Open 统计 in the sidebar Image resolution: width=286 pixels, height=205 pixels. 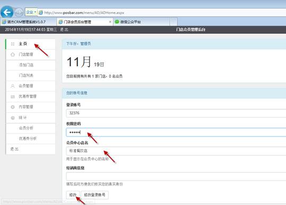click(x=31, y=118)
